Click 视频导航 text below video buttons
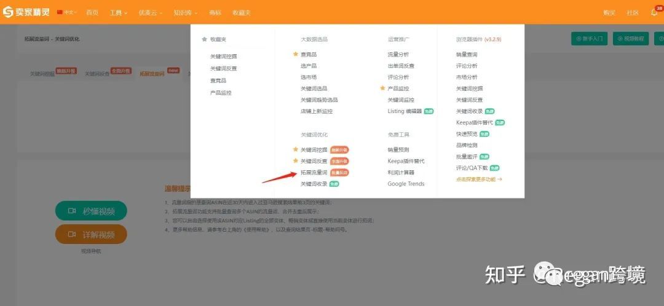This screenshot has width=664, height=306. pyautogui.click(x=91, y=251)
